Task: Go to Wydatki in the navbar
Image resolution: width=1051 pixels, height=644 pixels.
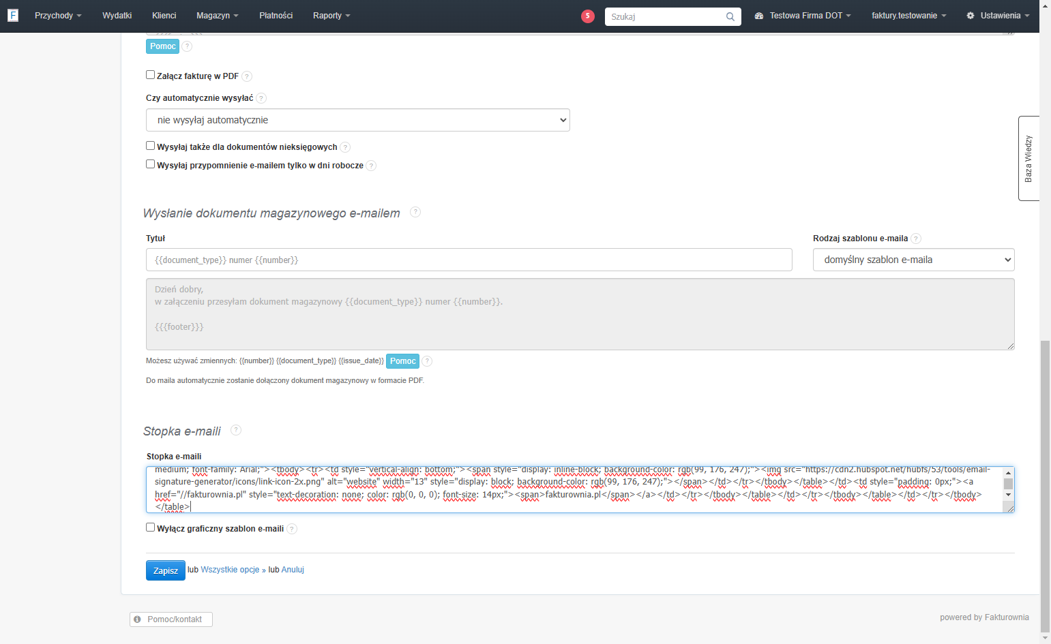Action: click(117, 16)
